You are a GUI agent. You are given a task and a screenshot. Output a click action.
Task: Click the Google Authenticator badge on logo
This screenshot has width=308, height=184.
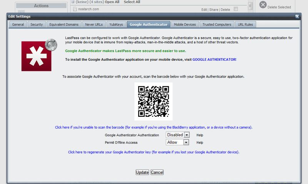51,45
